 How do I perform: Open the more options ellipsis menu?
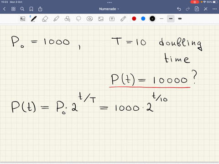click(x=214, y=9)
